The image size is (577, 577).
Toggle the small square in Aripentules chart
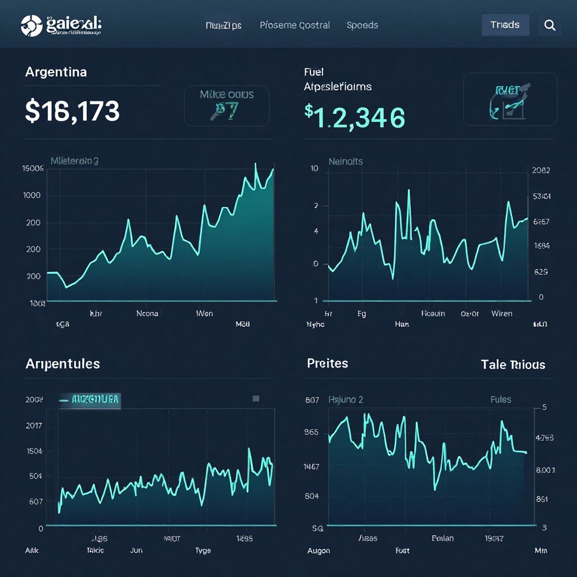(x=256, y=398)
